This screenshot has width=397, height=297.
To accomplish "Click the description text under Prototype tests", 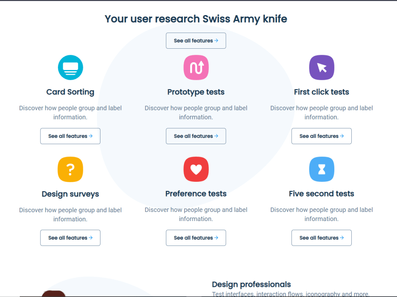I will [x=196, y=112].
